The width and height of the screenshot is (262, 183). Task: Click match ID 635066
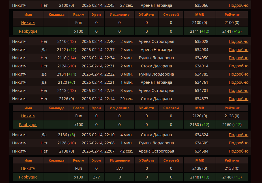click(201, 5)
